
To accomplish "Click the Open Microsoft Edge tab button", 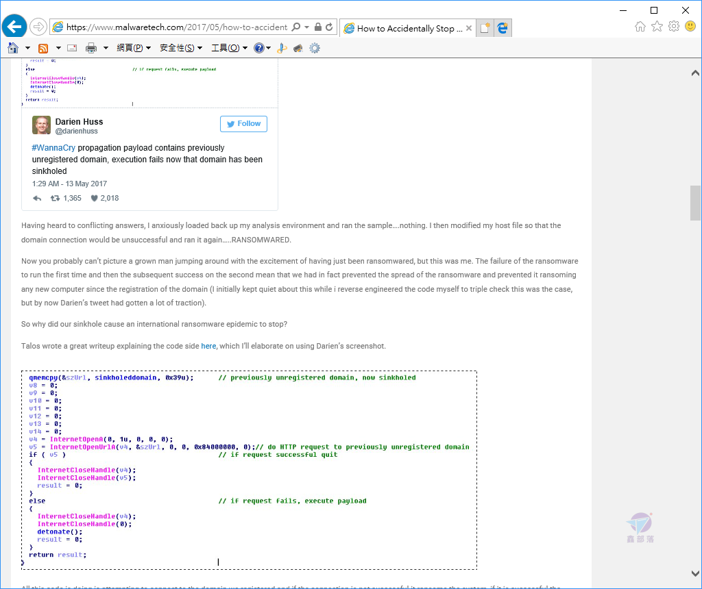I will click(x=503, y=28).
